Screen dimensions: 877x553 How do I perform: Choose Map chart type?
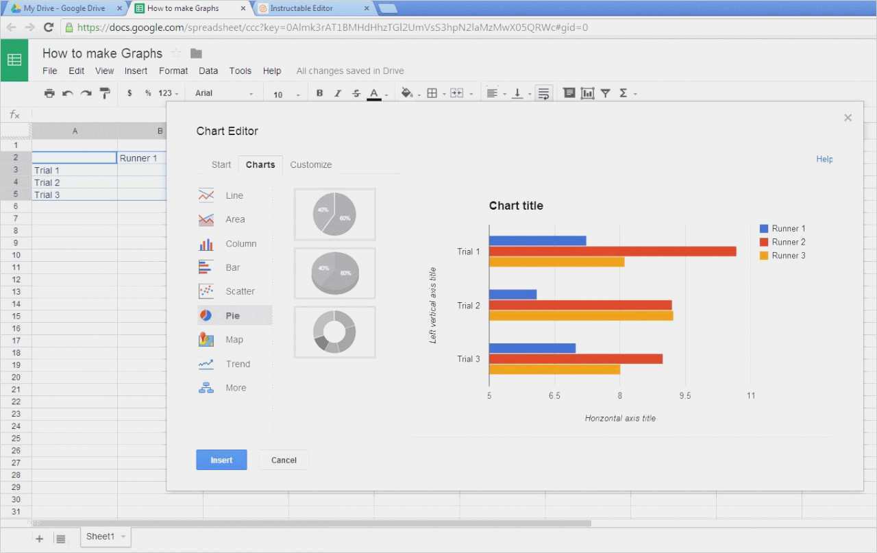click(234, 339)
